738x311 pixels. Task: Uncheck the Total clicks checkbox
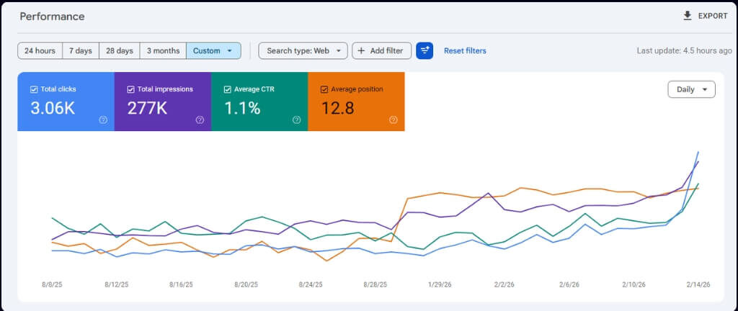34,89
